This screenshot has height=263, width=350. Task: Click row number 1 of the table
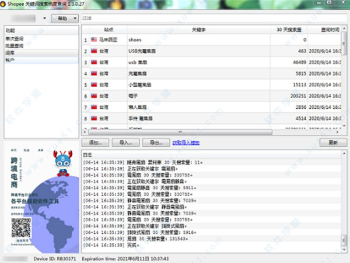coord(86,40)
